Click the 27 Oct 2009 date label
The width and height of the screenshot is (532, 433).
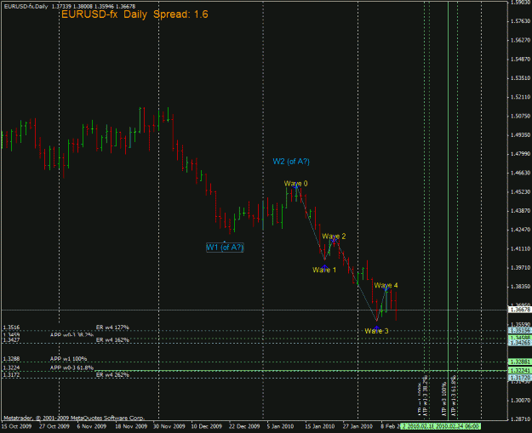54,426
